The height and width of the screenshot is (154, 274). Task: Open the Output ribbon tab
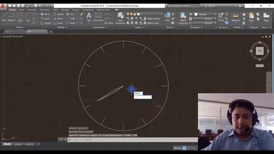(x=75, y=10)
